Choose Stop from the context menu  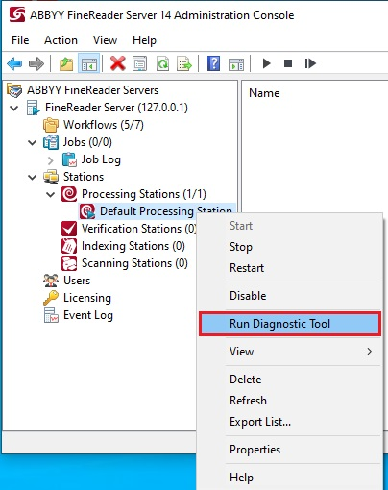coord(290,247)
